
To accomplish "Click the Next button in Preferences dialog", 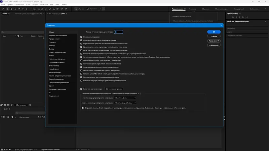I will [214, 45].
